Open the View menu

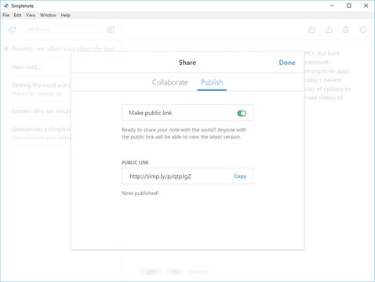coord(31,15)
